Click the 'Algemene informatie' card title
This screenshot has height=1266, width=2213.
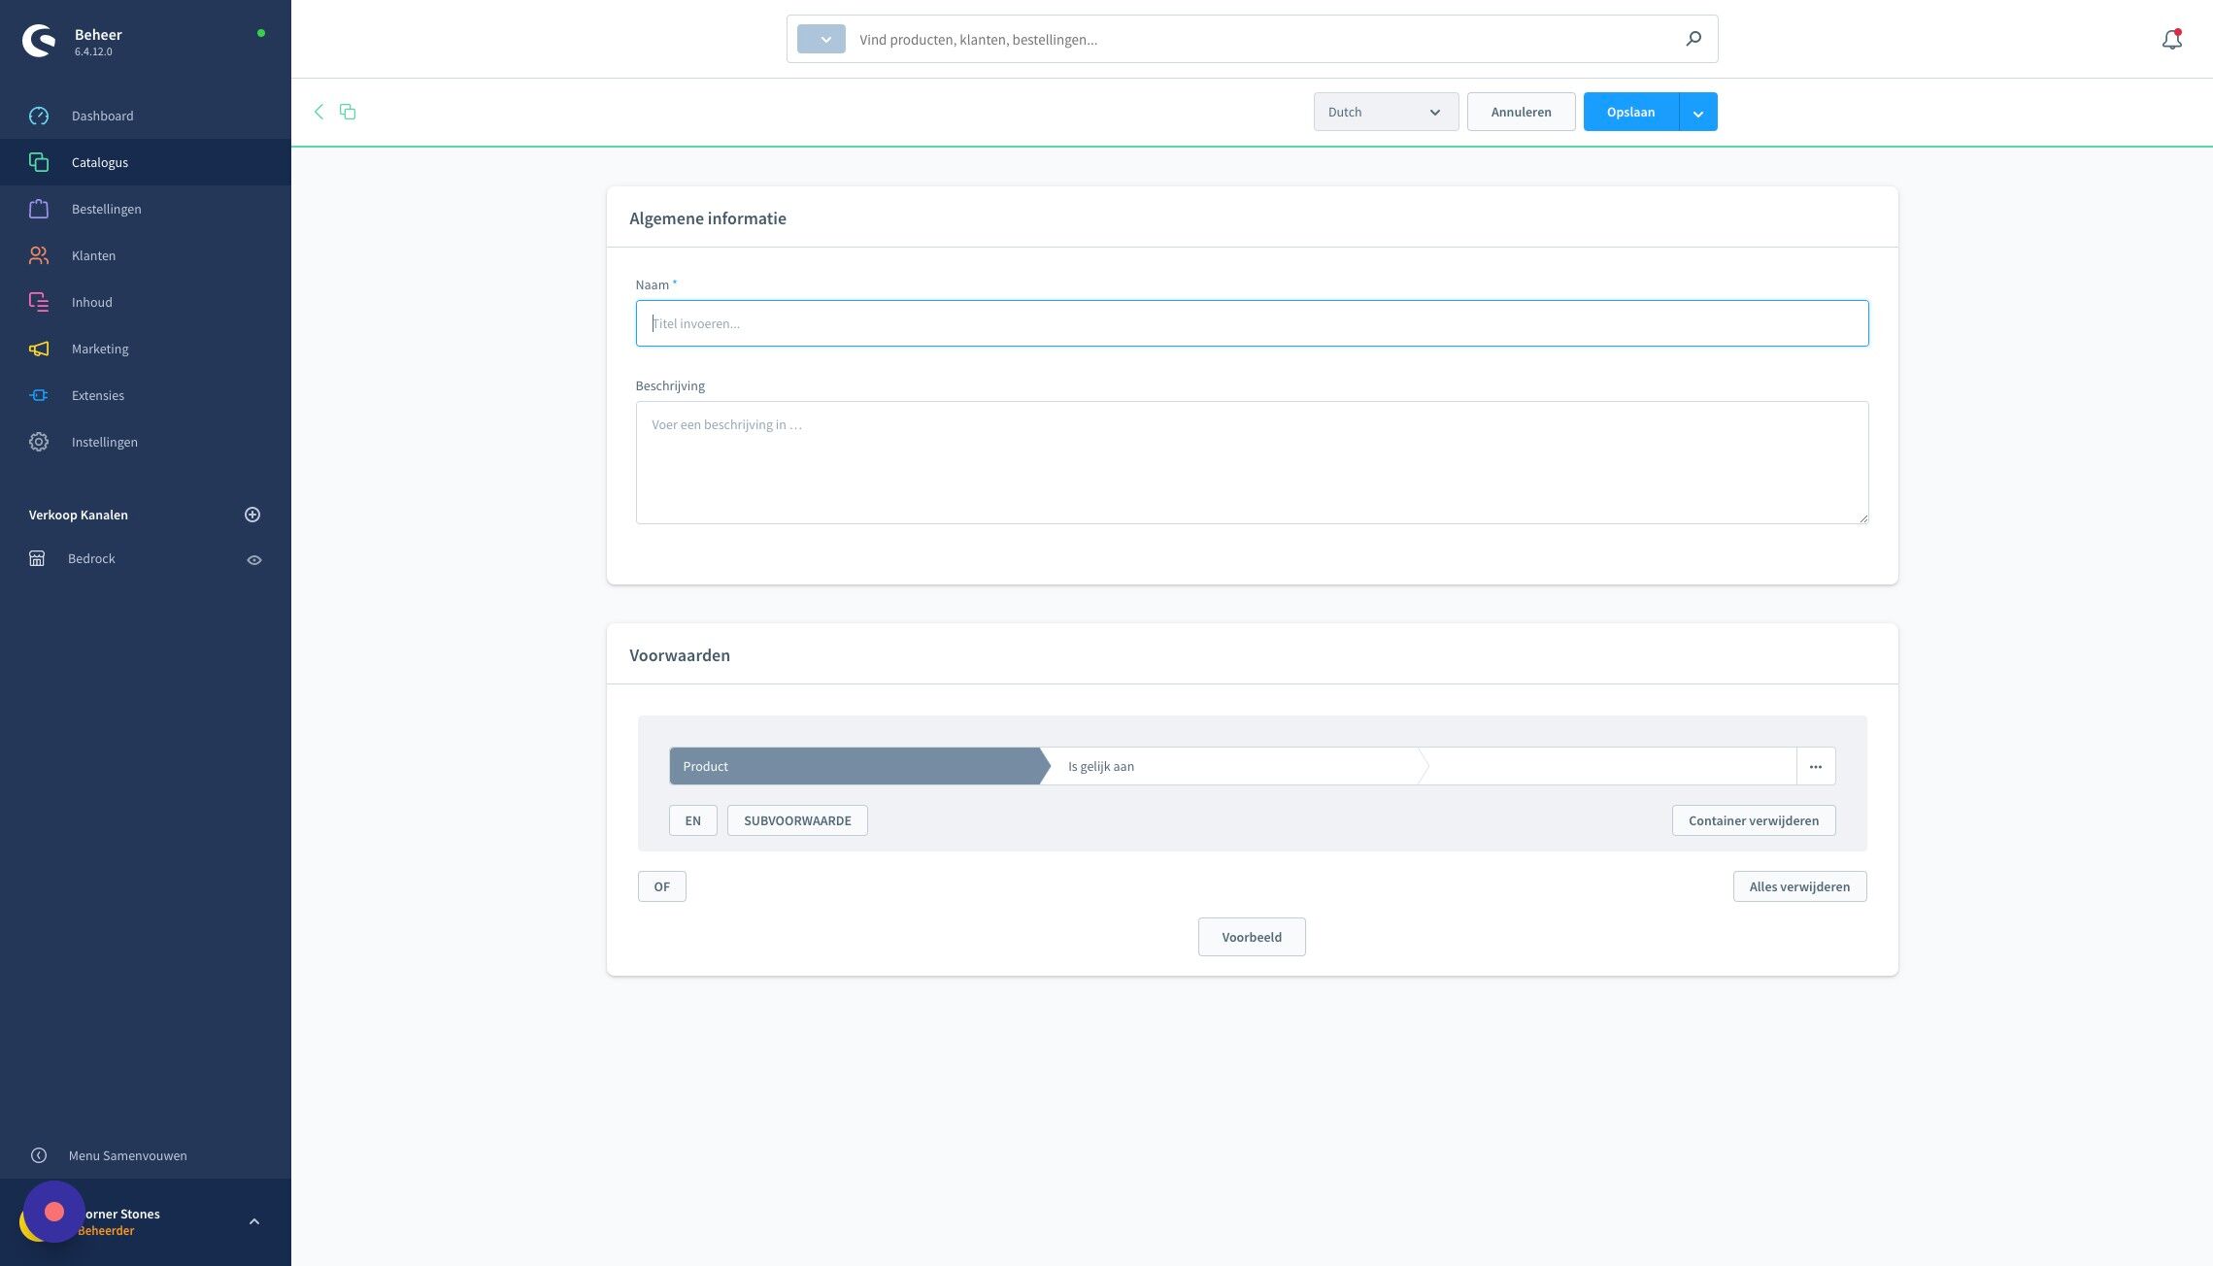[x=708, y=218]
